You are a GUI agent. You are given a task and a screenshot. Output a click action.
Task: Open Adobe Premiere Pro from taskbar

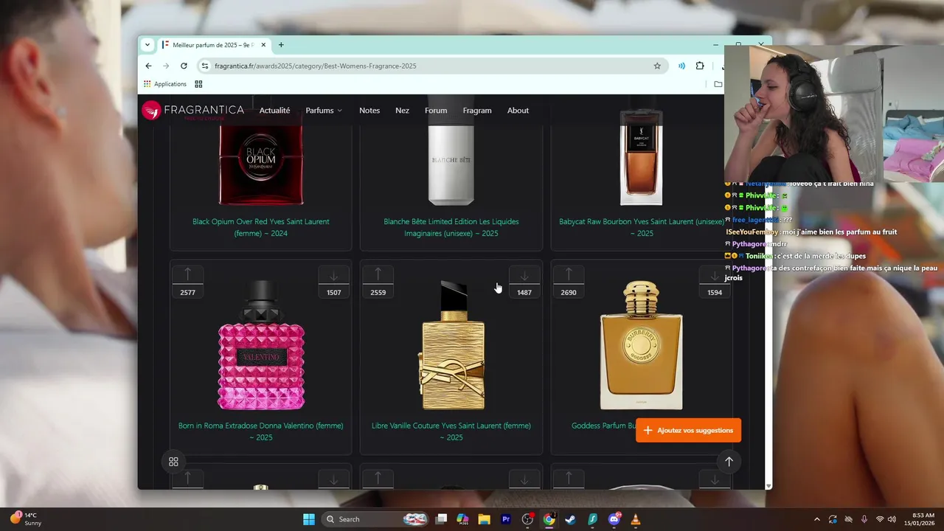click(x=506, y=519)
